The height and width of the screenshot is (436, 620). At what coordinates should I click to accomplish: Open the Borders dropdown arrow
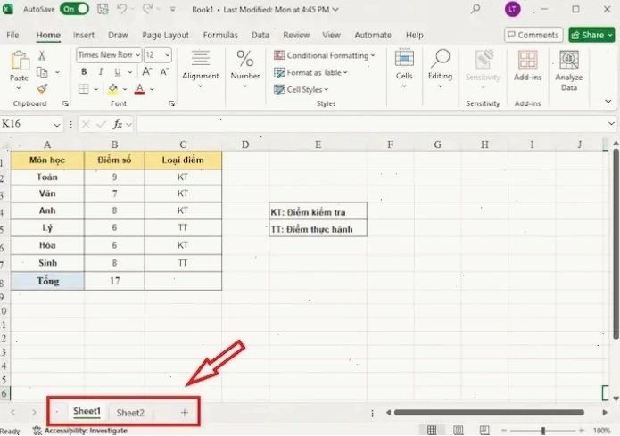point(95,89)
